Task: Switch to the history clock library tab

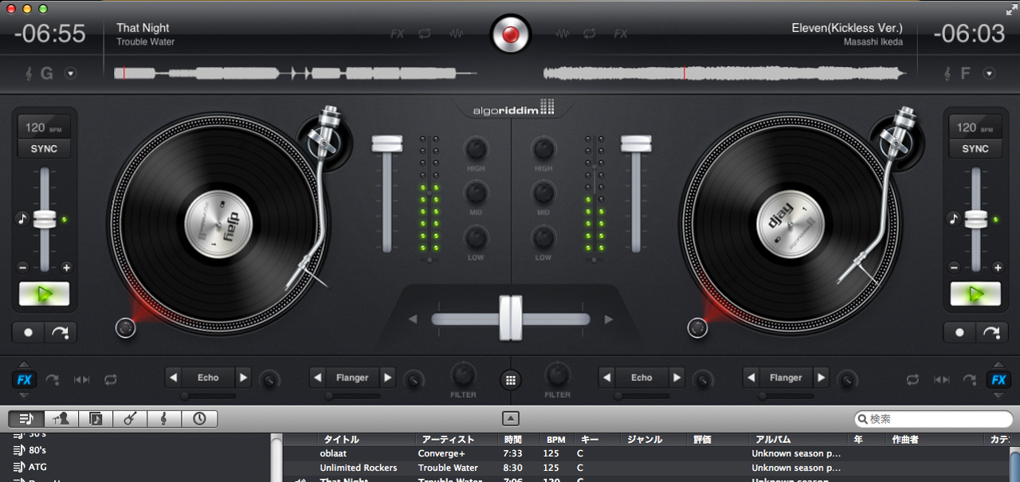Action: coord(199,418)
